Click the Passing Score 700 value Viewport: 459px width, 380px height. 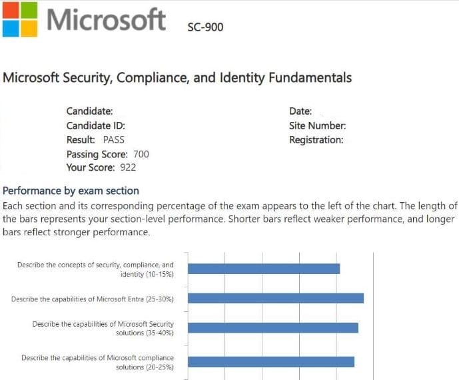(141, 154)
